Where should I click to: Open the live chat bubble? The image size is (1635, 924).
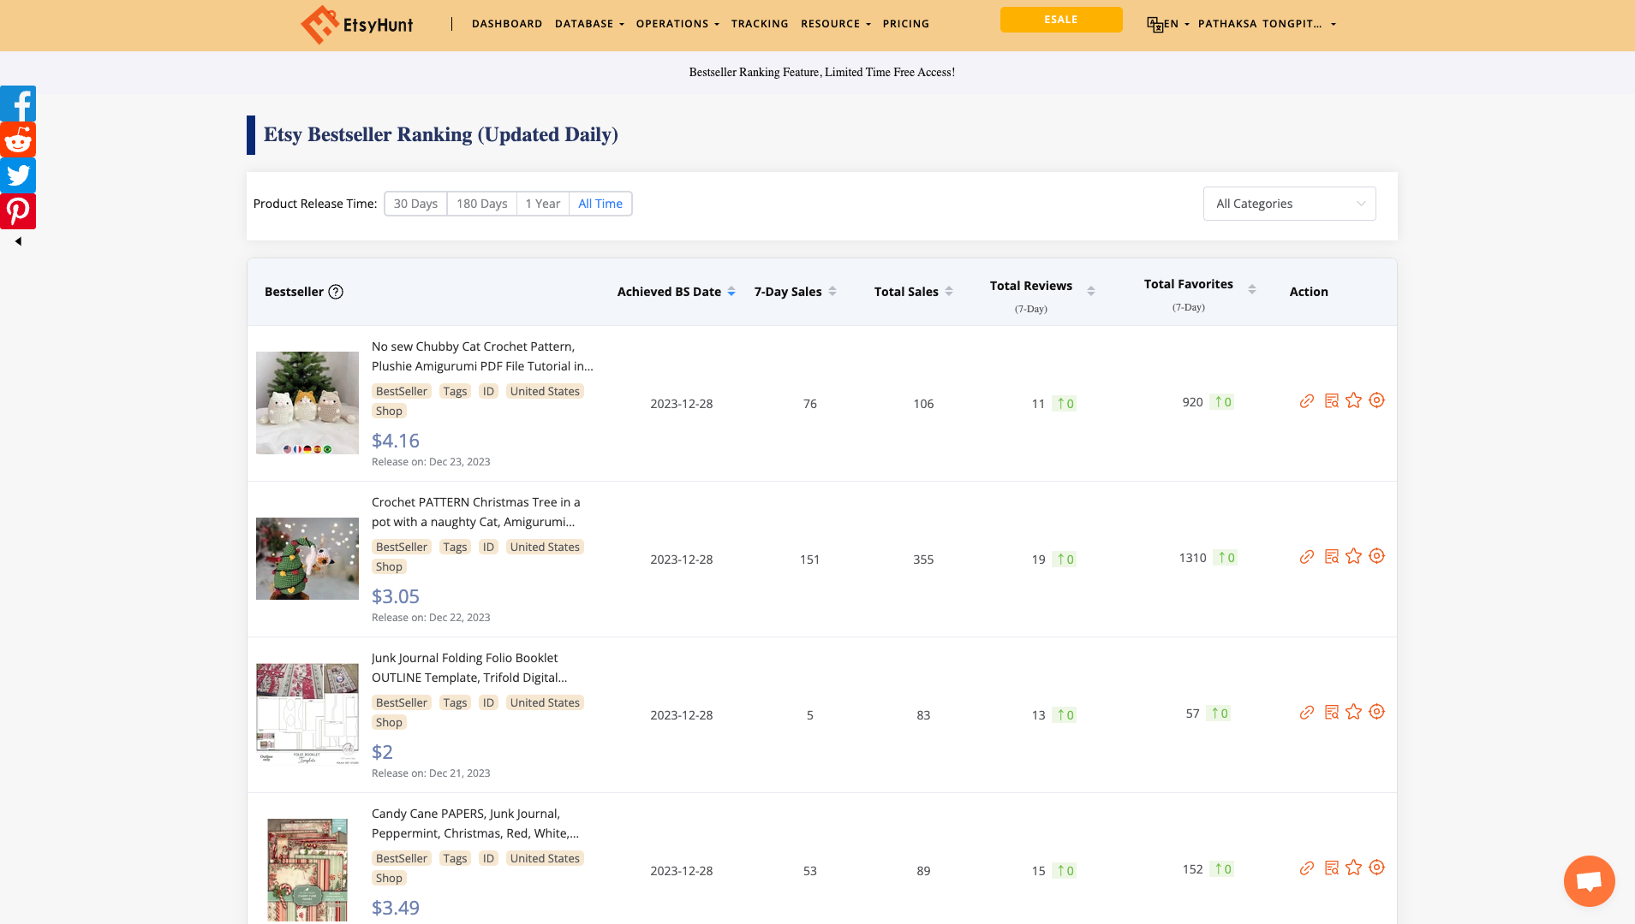[x=1589, y=880]
